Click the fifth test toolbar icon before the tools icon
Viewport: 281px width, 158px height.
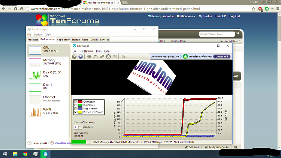(x=115, y=57)
